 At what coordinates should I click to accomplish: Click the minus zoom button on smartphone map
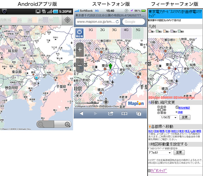[80, 64]
